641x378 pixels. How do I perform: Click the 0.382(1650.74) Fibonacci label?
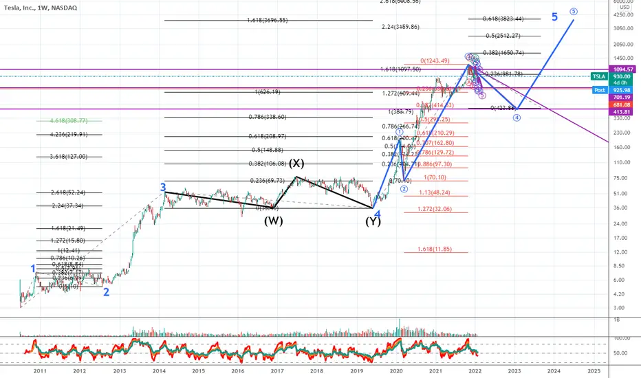503,53
